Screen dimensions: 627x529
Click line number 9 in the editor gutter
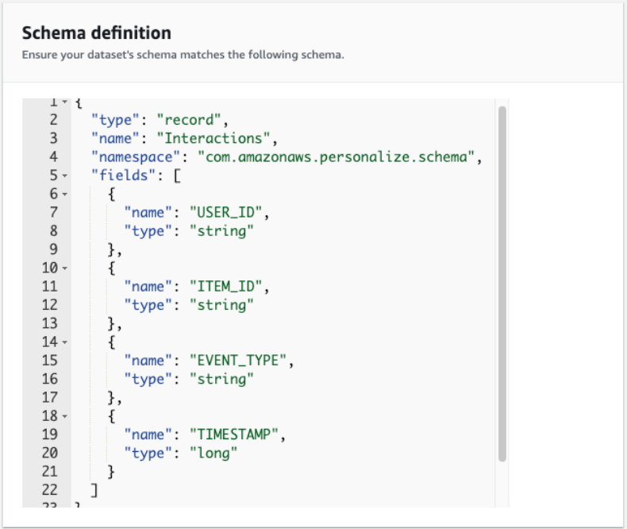coord(54,249)
